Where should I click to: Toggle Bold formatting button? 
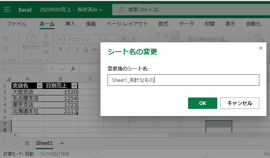click(61, 49)
